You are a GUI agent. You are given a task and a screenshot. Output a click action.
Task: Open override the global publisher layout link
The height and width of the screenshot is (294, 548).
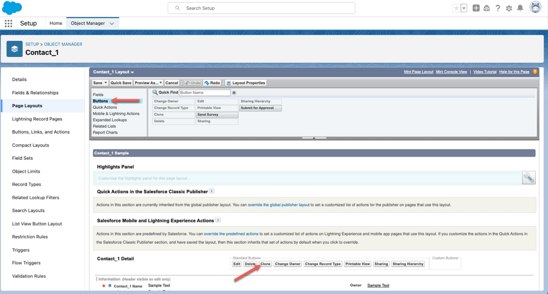click(279, 205)
